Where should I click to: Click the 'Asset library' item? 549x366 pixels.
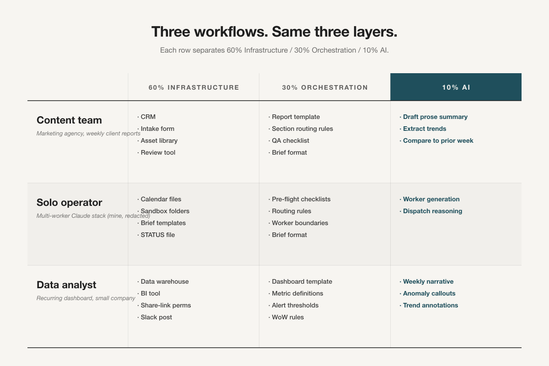[x=157, y=140]
